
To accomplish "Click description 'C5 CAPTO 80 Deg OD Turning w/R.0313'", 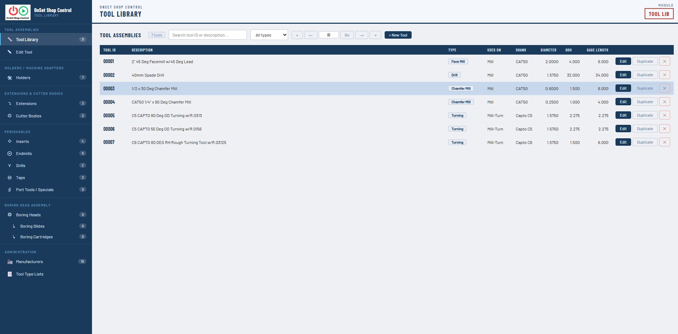I will (x=167, y=116).
